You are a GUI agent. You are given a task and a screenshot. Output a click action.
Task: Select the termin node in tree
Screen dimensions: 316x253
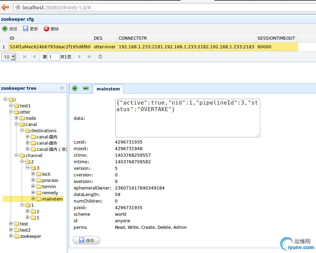pos(49,187)
